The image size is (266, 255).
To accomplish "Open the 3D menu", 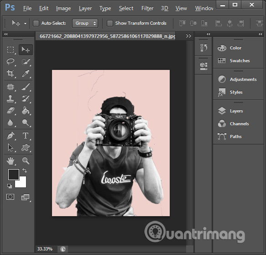I will tap(165, 8).
